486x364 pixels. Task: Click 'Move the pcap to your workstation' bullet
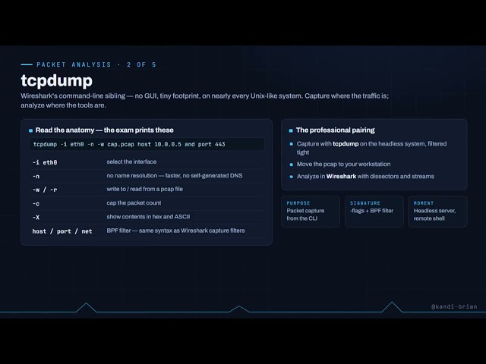[343, 164]
